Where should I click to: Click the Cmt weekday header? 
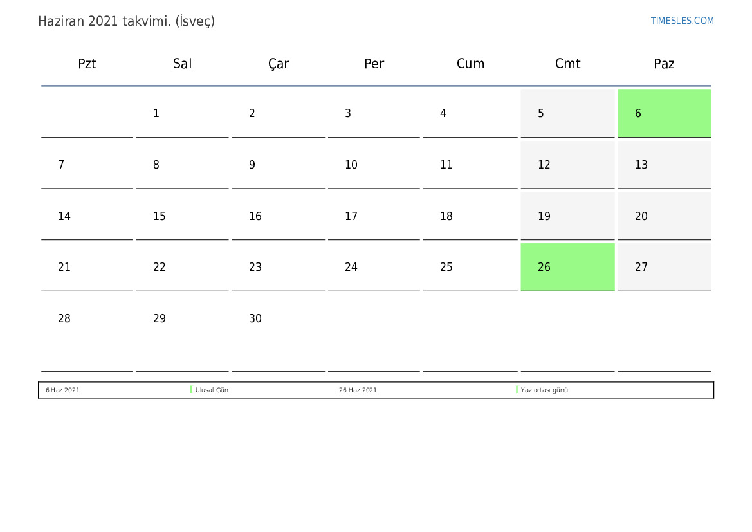tap(567, 64)
